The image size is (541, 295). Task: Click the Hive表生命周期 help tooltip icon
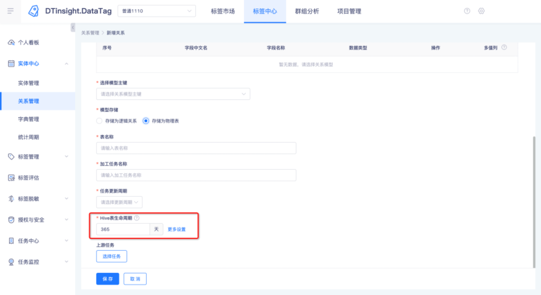coord(137,218)
